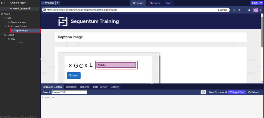Click the Input Text command button
264x118 pixels.
[x=237, y=92]
